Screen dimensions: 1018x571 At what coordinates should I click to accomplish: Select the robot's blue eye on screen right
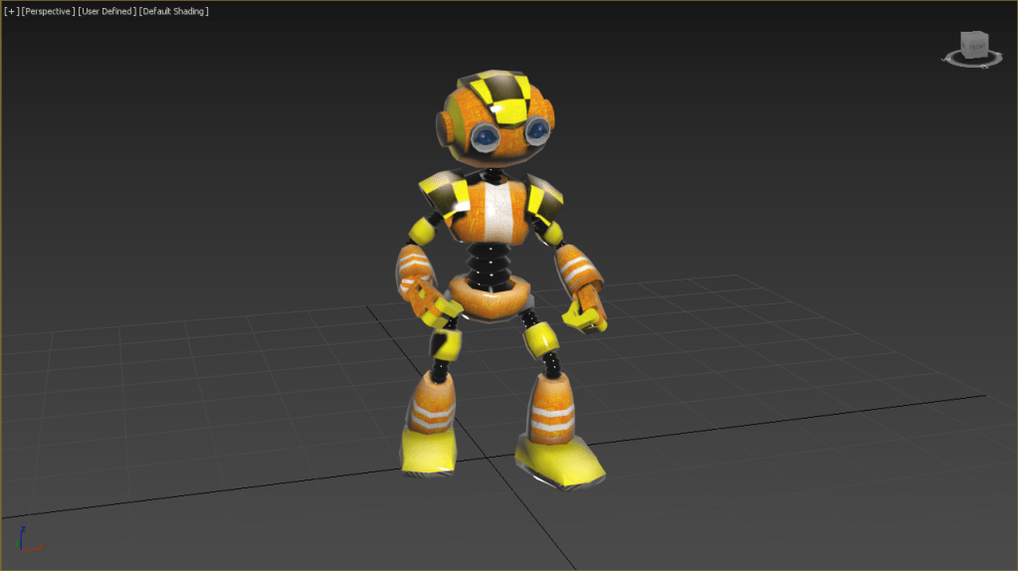point(536,128)
